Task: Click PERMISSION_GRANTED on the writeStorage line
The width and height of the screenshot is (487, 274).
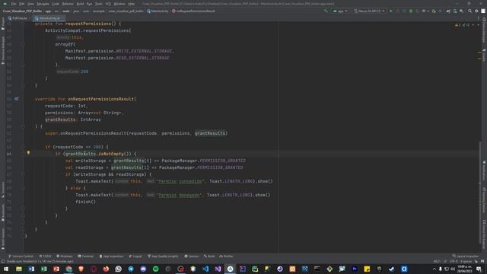Action: 222,161
